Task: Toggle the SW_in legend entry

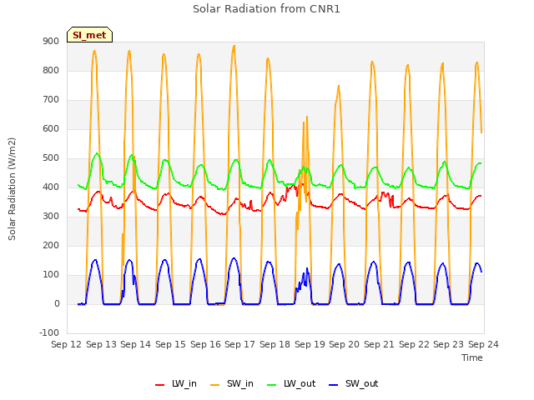Action: 232,384
